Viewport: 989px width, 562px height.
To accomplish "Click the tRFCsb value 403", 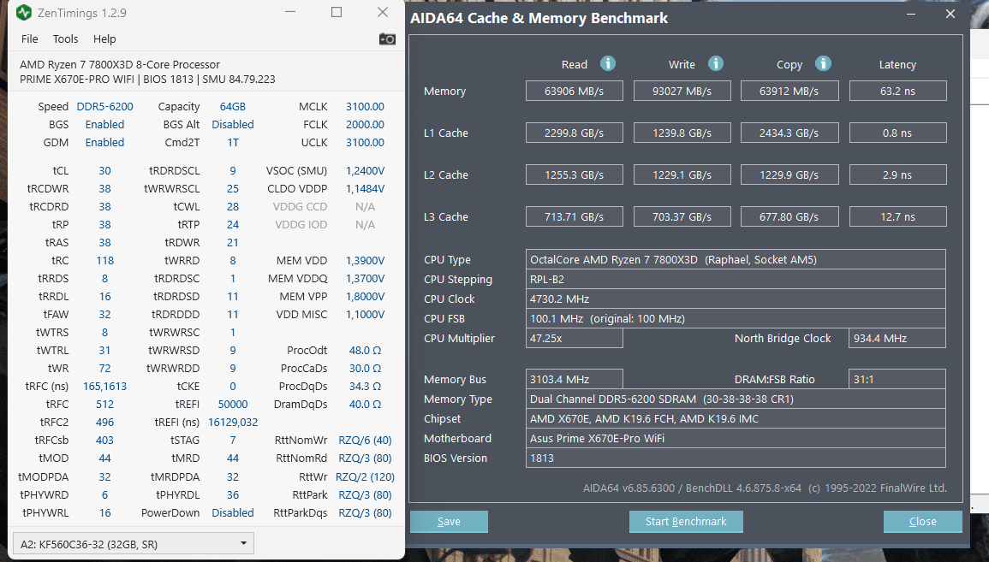I will pos(104,440).
